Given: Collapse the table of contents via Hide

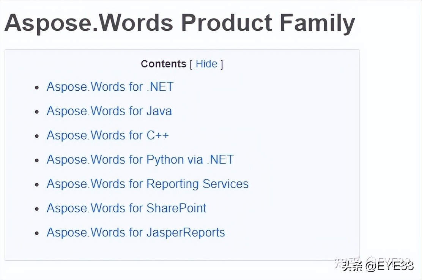Looking at the screenshot, I should [206, 64].
